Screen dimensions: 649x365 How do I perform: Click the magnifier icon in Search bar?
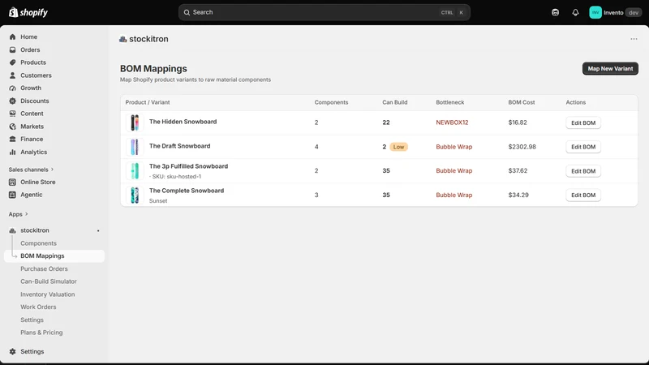187,12
